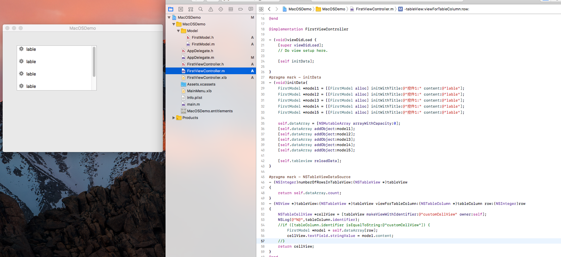Viewport: 561px width, 257px height.
Task: Click the fourth gear icon in MacOSDemo window
Action: [x=21, y=86]
